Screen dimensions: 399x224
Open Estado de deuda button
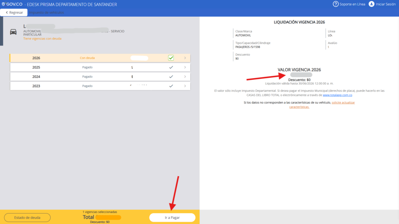point(27,217)
